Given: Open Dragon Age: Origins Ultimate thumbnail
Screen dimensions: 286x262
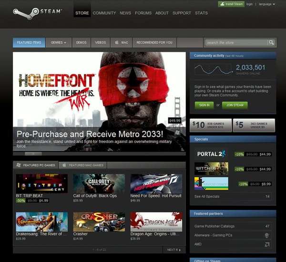Looking at the screenshot, I should pyautogui.click(x=156, y=222).
